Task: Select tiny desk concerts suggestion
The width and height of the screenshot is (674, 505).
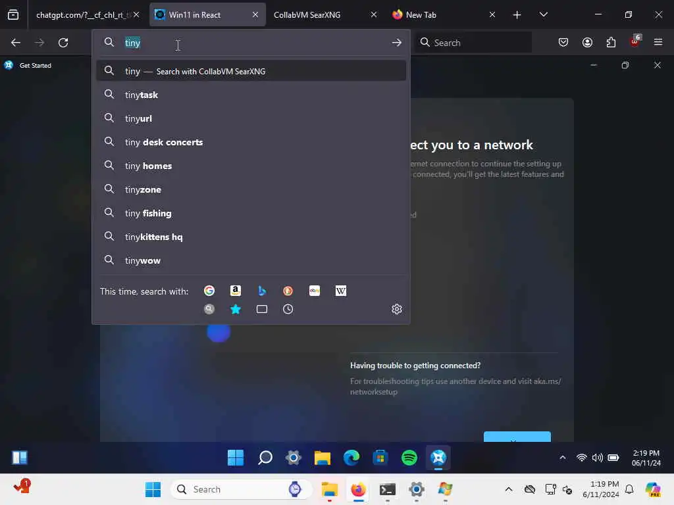Action: [251, 142]
